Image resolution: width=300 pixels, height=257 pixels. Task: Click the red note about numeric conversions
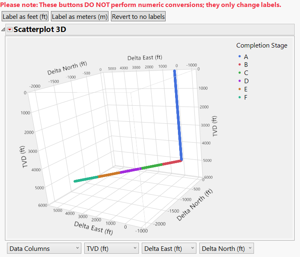click(x=141, y=5)
